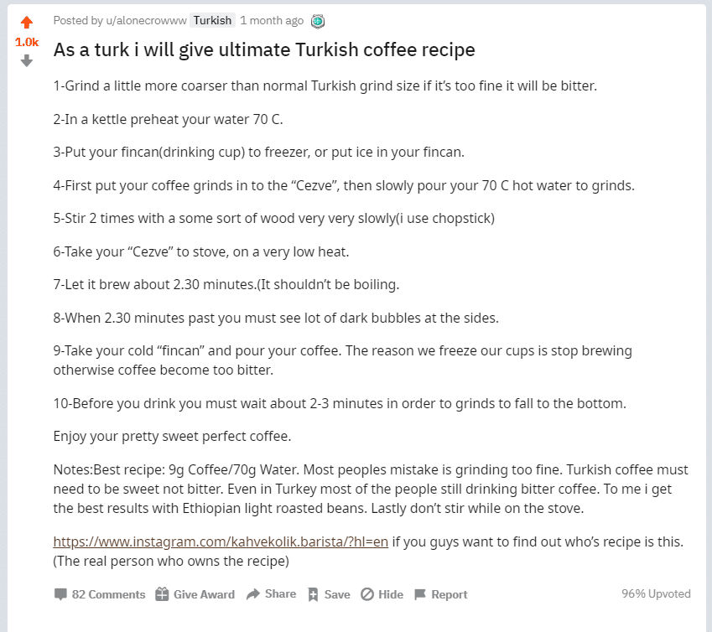The width and height of the screenshot is (712, 632).
Task: Click the post title about Turkish coffee
Action: point(263,49)
